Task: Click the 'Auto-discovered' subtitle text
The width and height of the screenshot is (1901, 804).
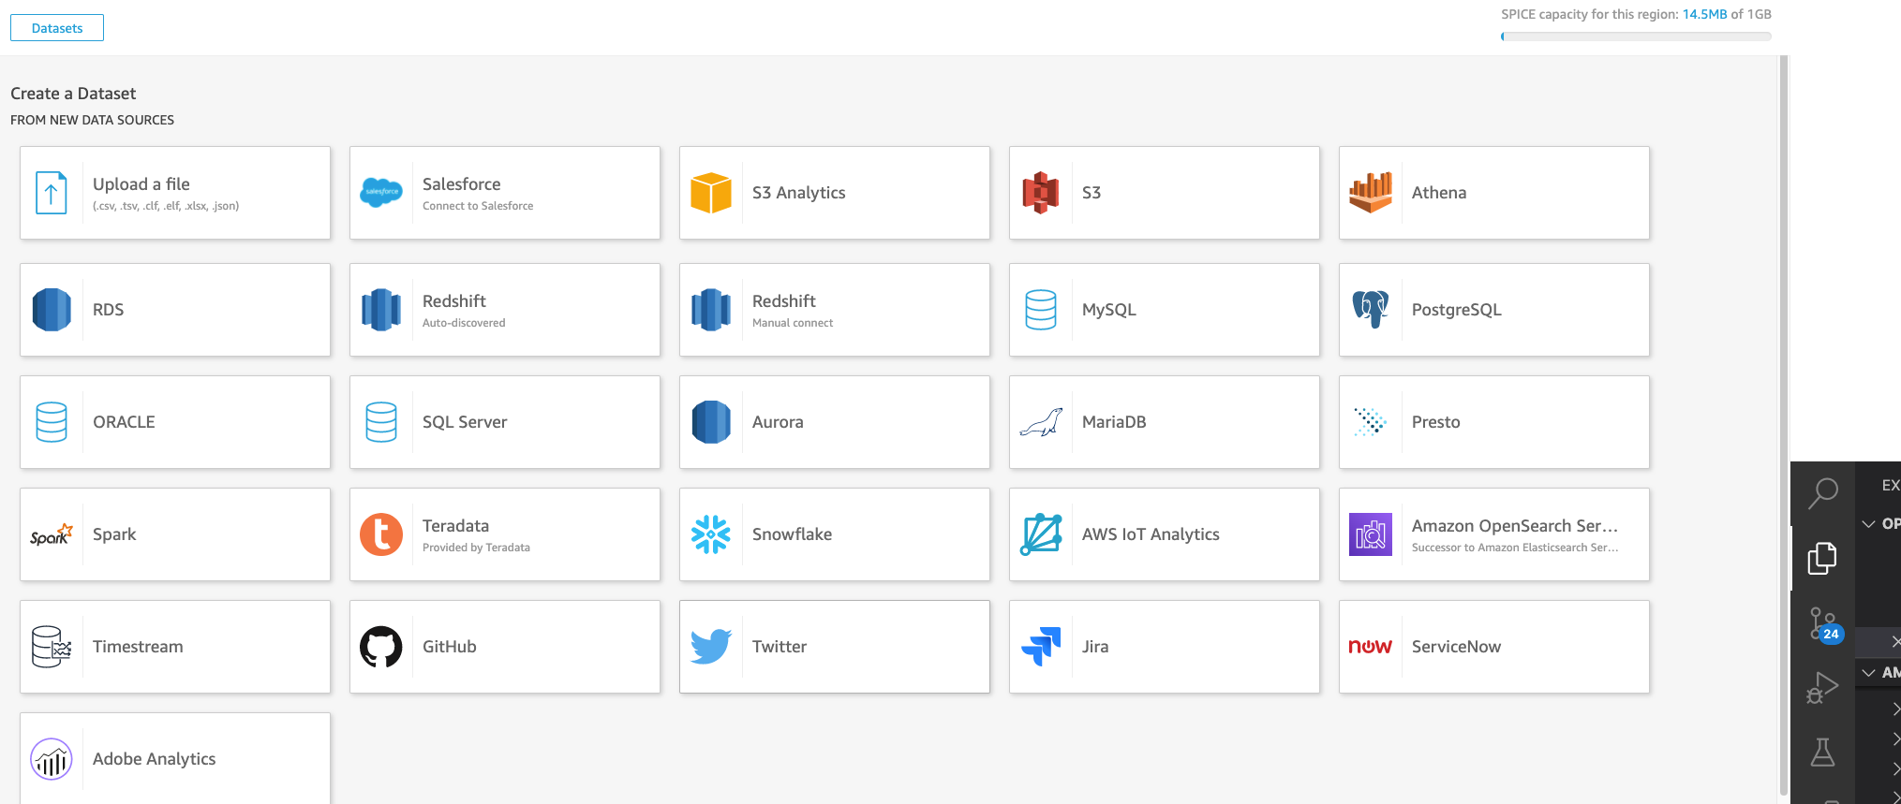Action: coord(464,323)
